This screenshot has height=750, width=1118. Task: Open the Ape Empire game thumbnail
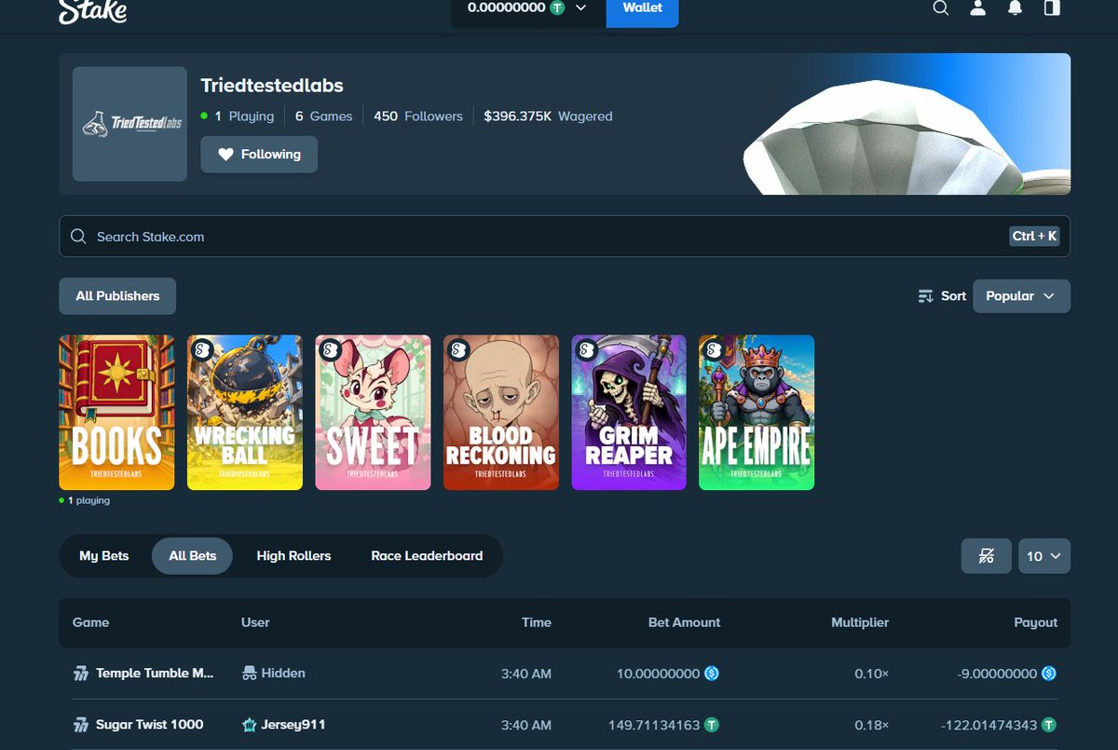[x=757, y=413]
